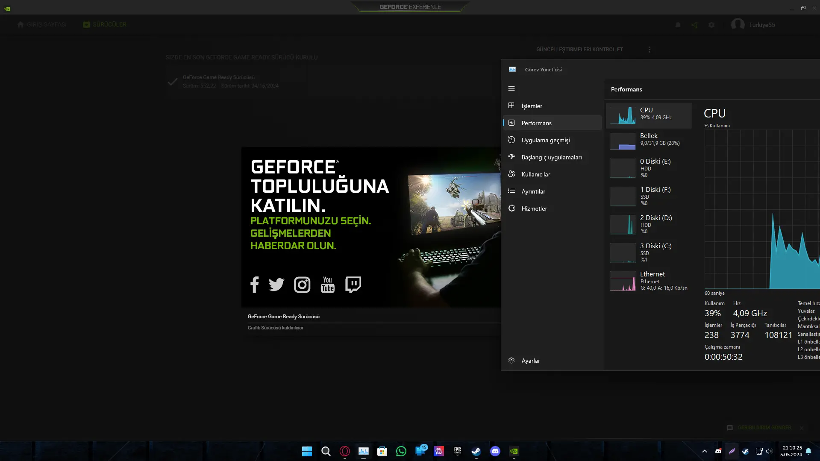
Task: Click Steam icon in system tray
Action: 745,451
